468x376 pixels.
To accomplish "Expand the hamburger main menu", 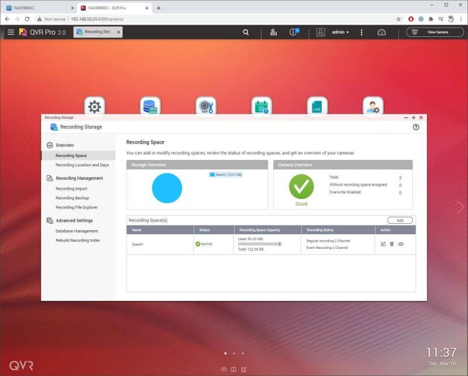I will (11, 32).
